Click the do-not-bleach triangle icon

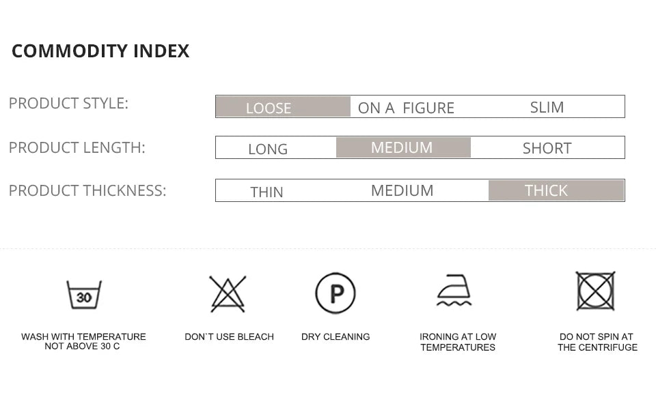point(228,293)
